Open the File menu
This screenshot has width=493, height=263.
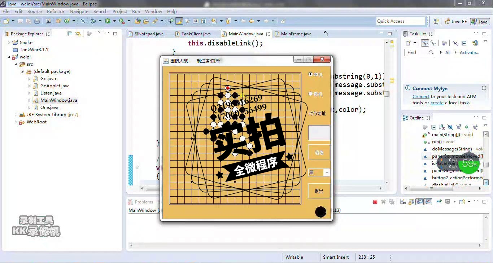coord(6,12)
